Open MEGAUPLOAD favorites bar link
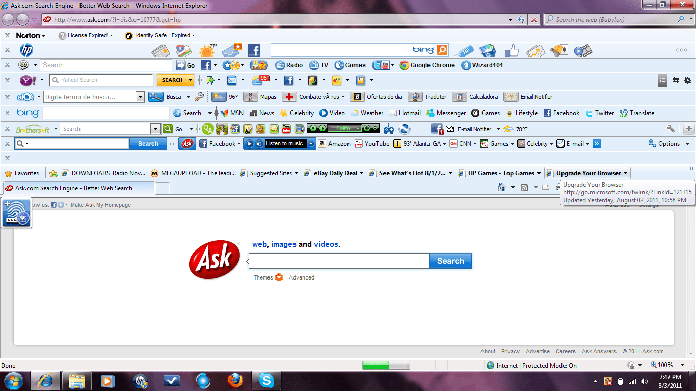This screenshot has height=391, width=696. pos(194,173)
